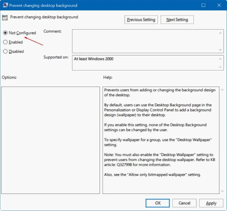Click the 'By default, users can use' paragraph
Screen dimensions: 227x211
(158, 110)
